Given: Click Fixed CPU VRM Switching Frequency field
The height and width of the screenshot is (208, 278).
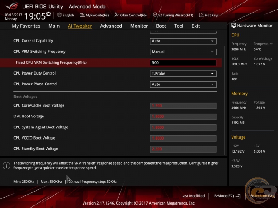Looking at the screenshot, I should coord(183,62).
